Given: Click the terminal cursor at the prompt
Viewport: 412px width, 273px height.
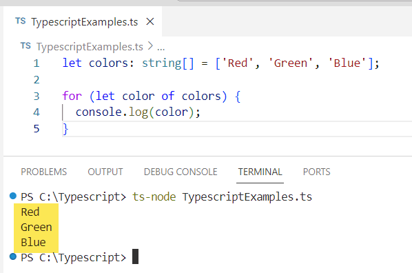Looking at the screenshot, I should coord(135,256).
